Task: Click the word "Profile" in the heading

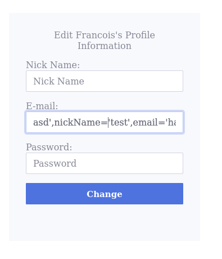Action: point(140,35)
